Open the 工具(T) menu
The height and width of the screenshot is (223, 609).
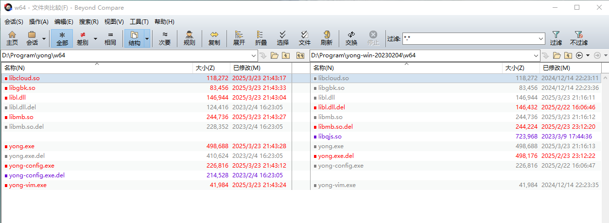tap(139, 22)
